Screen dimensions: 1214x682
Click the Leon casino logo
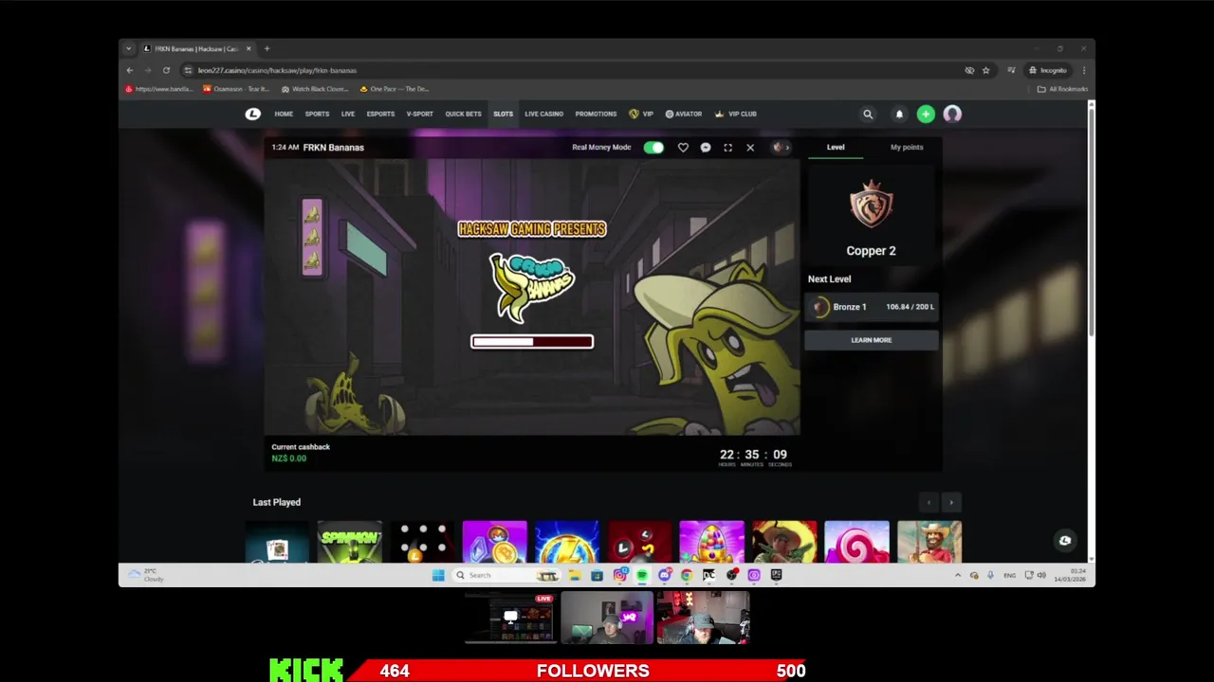(252, 114)
